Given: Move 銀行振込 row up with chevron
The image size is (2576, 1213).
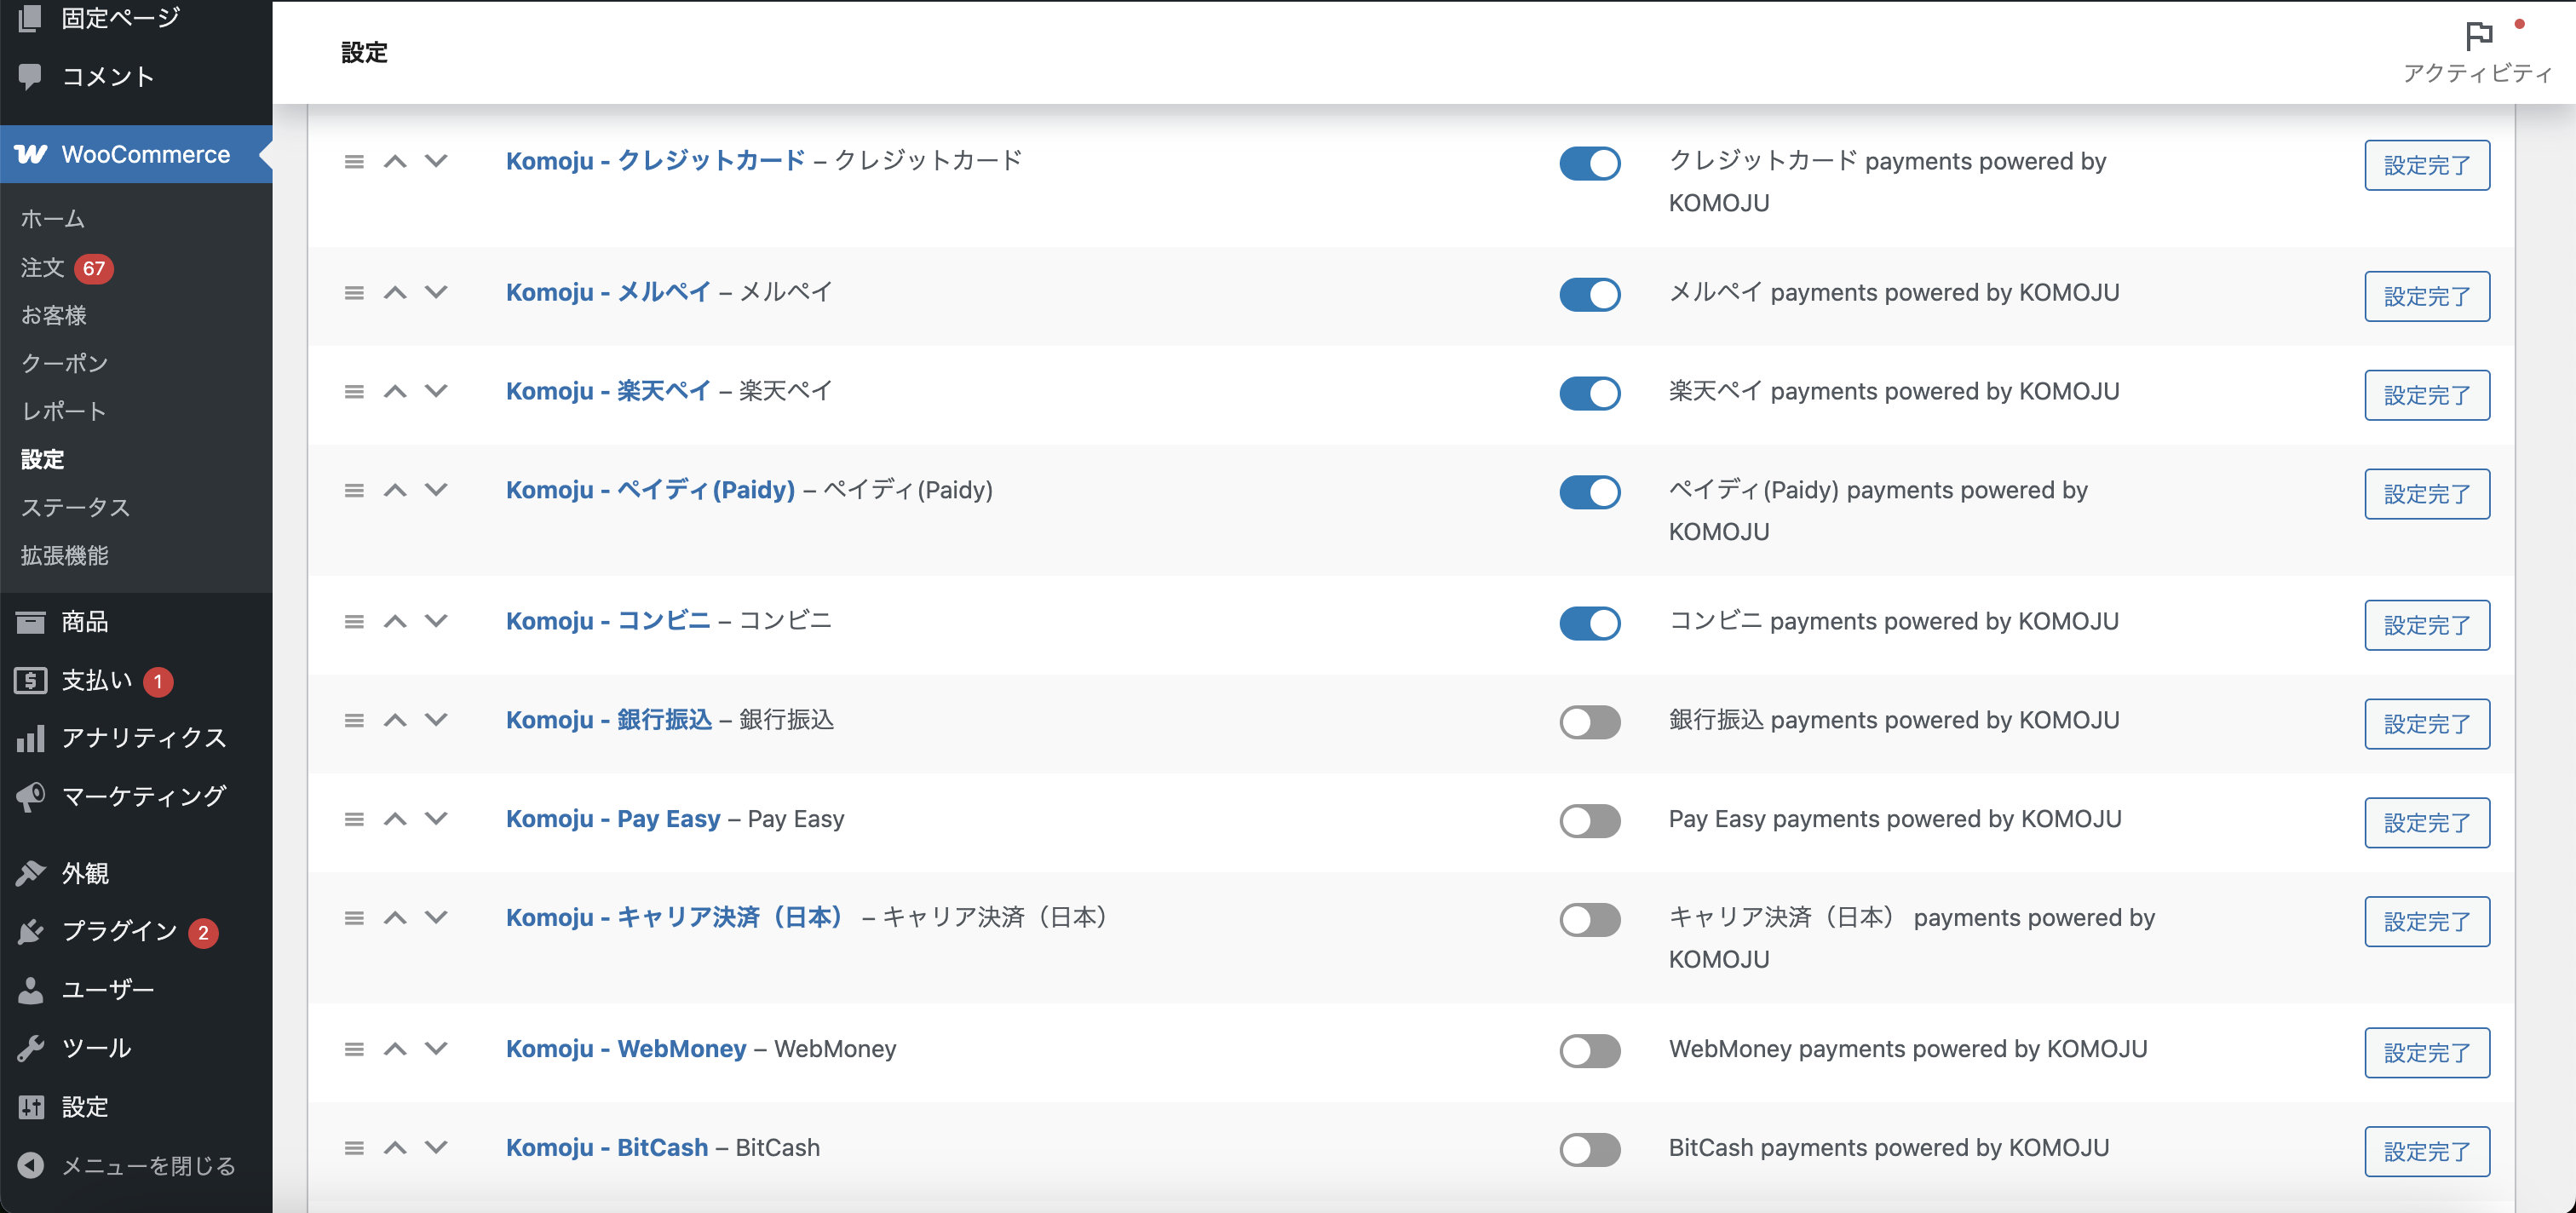Looking at the screenshot, I should coord(395,720).
